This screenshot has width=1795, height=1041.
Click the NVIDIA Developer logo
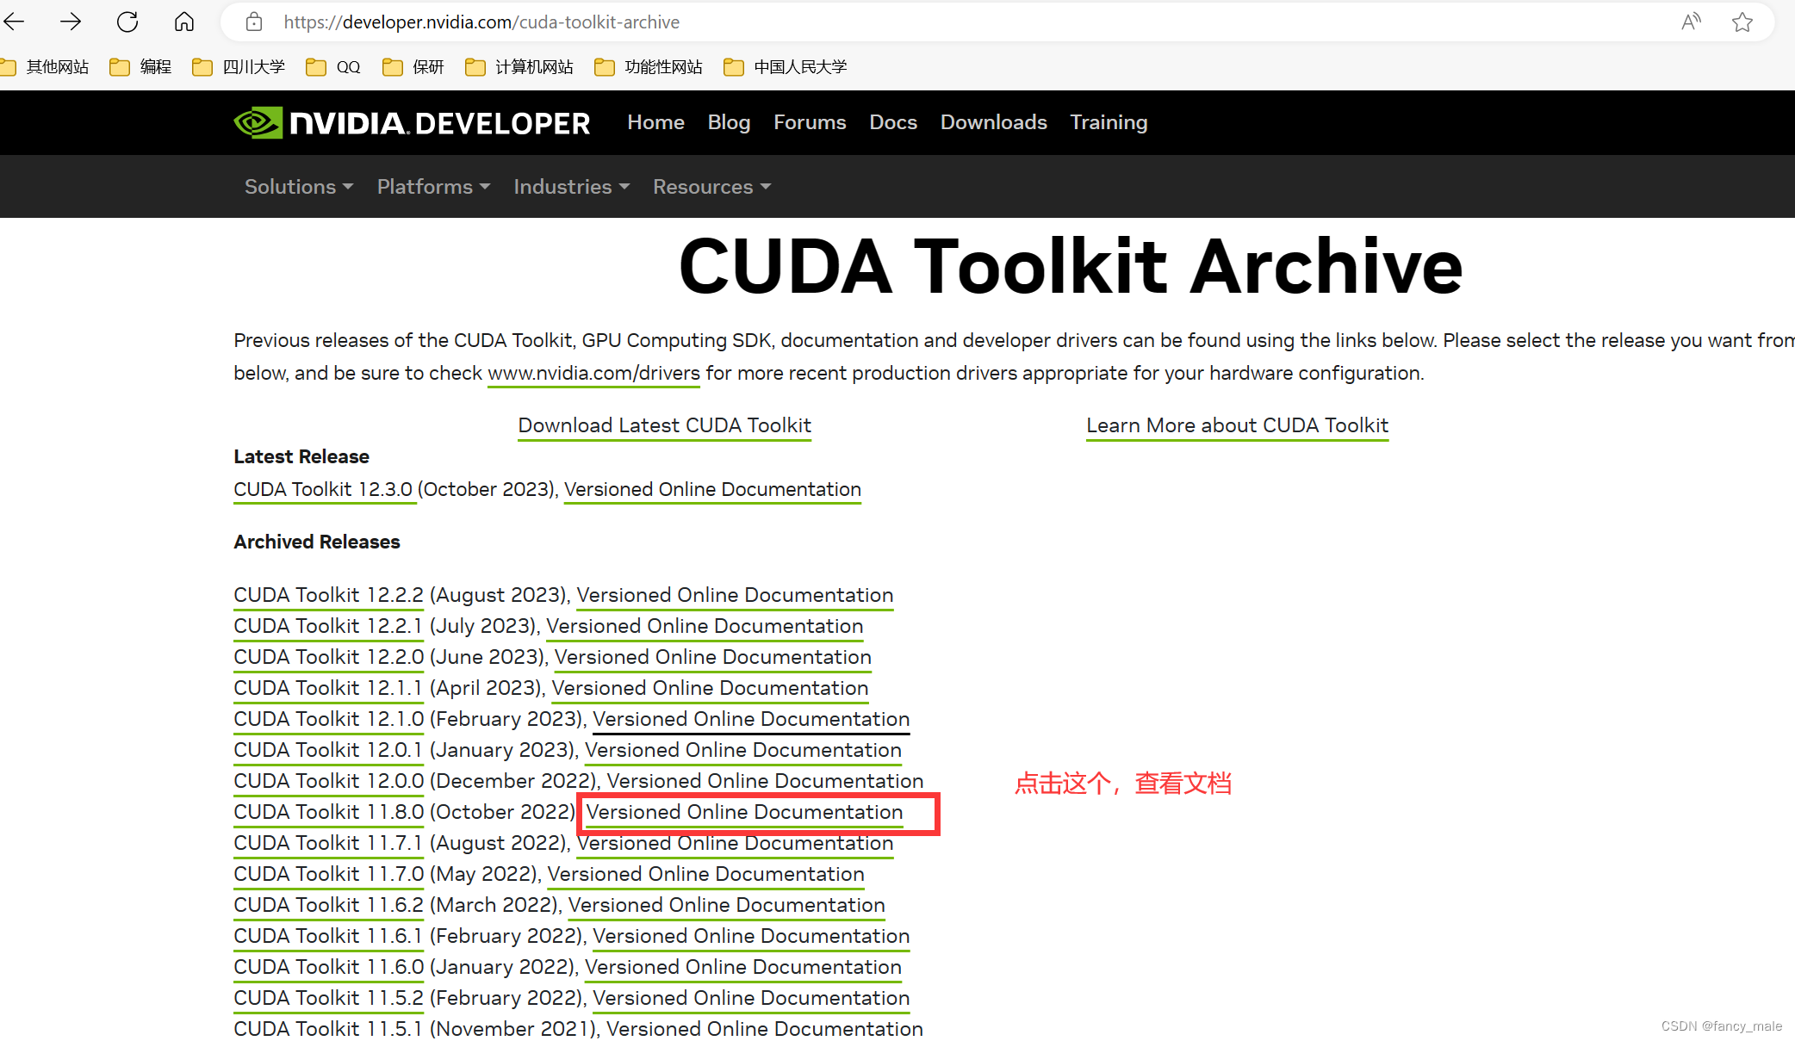pyautogui.click(x=412, y=123)
